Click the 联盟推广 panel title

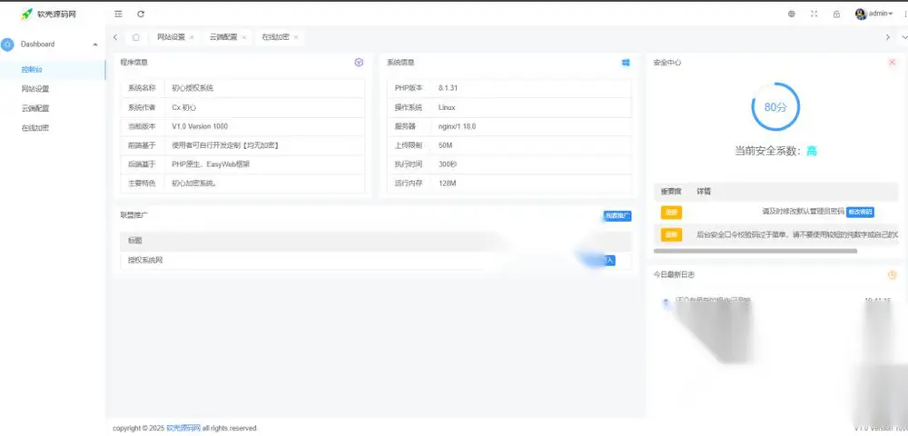tap(134, 214)
